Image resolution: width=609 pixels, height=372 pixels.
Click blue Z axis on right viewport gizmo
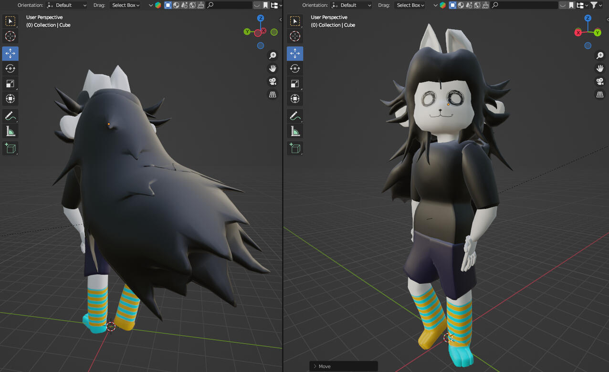point(588,18)
